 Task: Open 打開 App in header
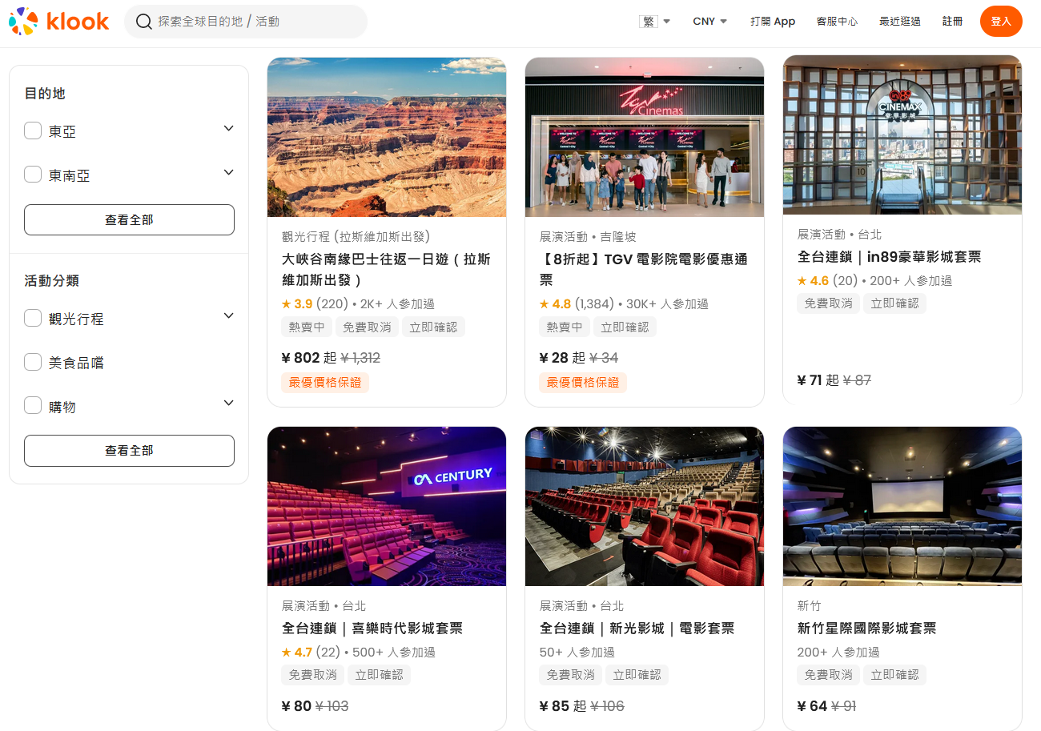(x=773, y=22)
